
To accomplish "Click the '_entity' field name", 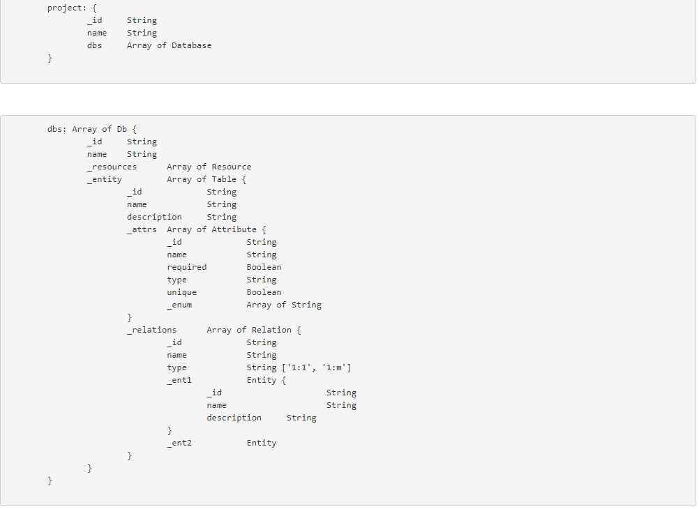I will tap(104, 179).
